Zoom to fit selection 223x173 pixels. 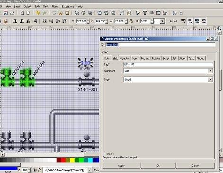pyautogui.click(x=77, y=13)
